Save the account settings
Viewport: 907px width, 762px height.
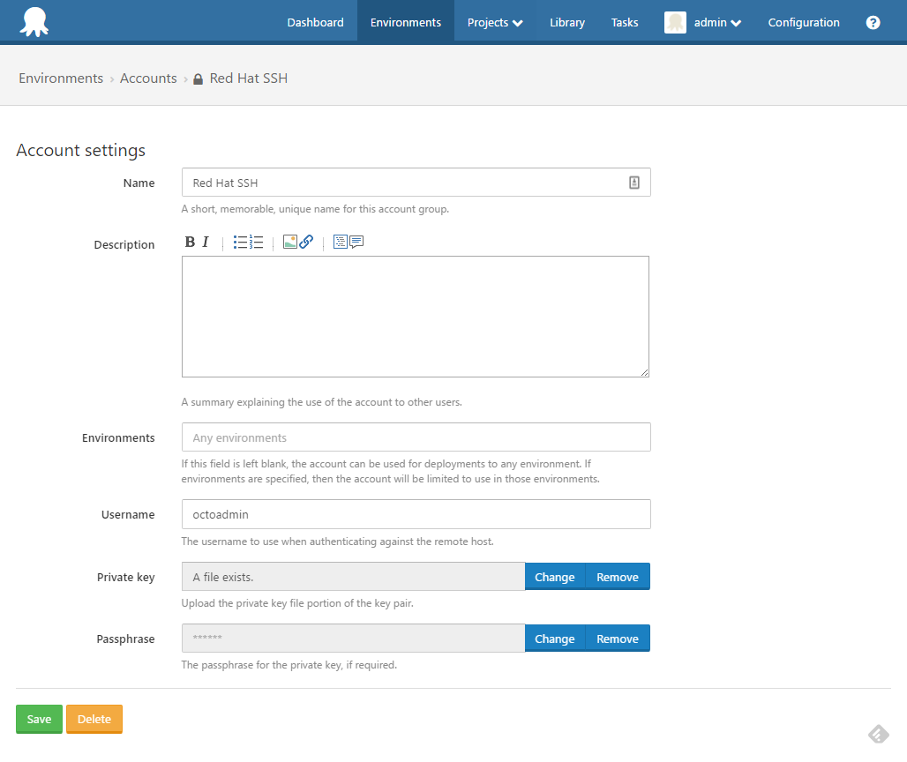(39, 719)
